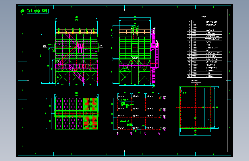Click the 4045m_2 filter area value

[x=210, y=30]
